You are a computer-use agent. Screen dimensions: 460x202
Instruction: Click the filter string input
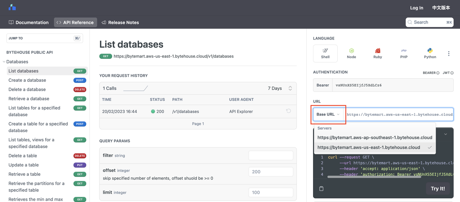coord(271,155)
